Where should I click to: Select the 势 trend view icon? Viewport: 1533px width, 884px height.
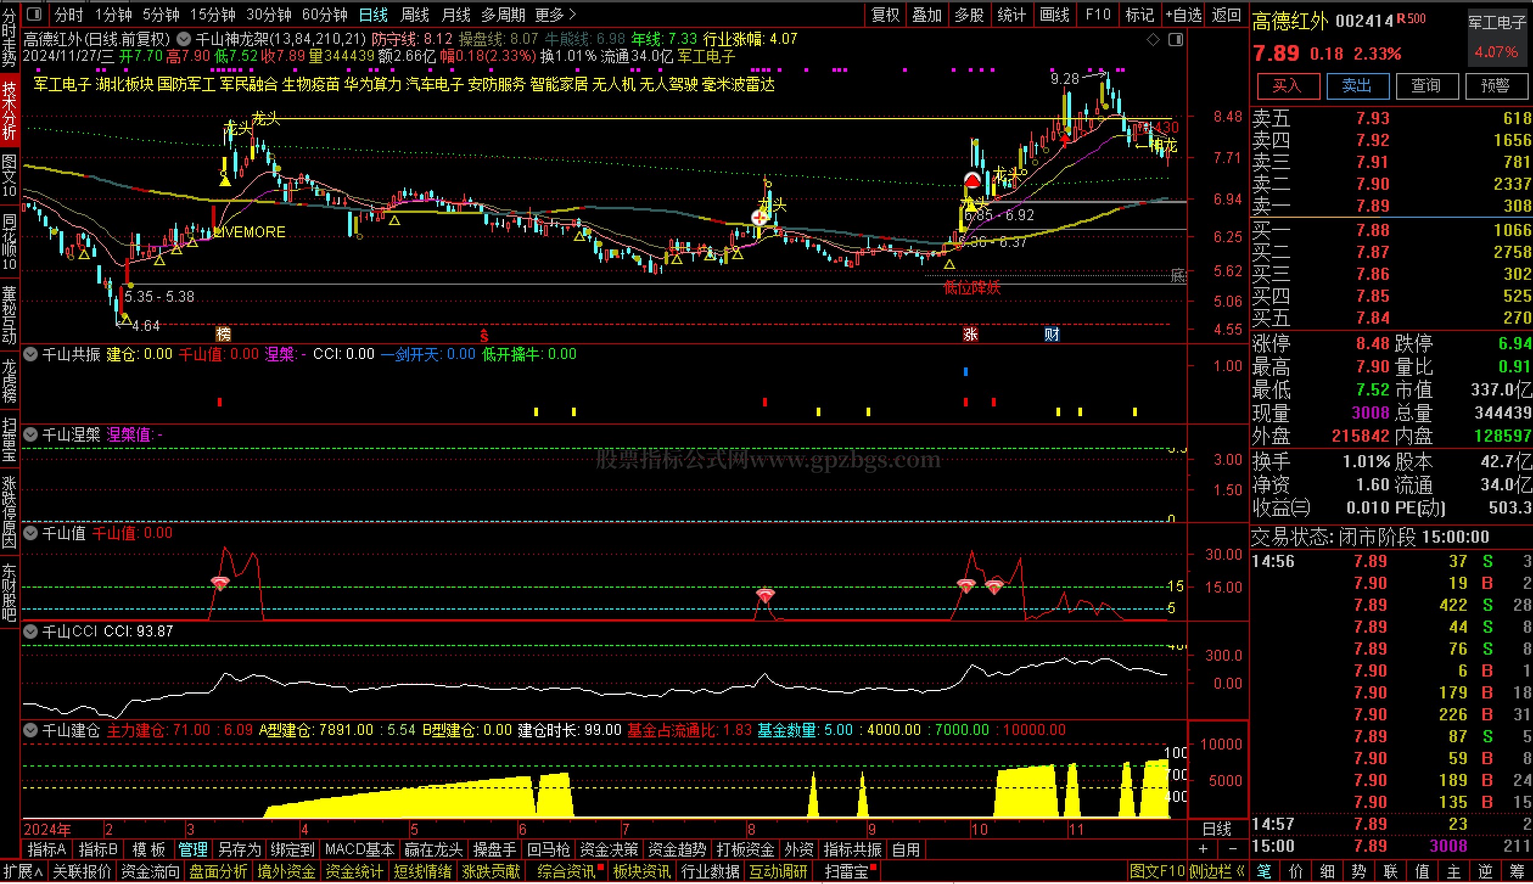(x=1359, y=872)
